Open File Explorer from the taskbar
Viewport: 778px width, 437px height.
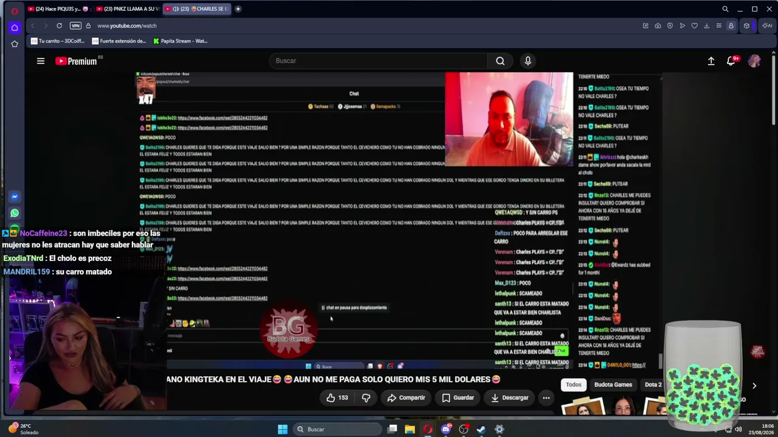pyautogui.click(x=410, y=429)
